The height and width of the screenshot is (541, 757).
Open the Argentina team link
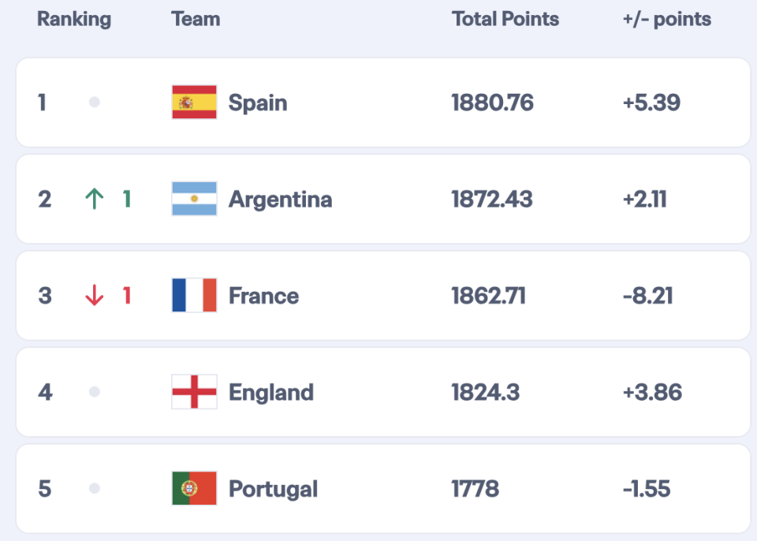click(280, 200)
